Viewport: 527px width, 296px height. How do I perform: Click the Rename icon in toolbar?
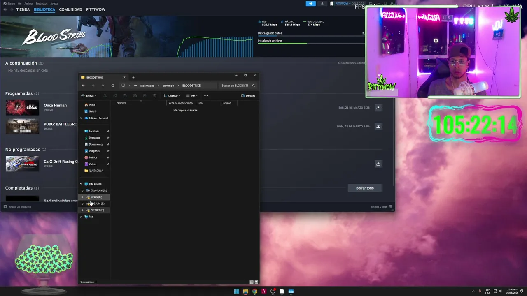click(x=135, y=96)
